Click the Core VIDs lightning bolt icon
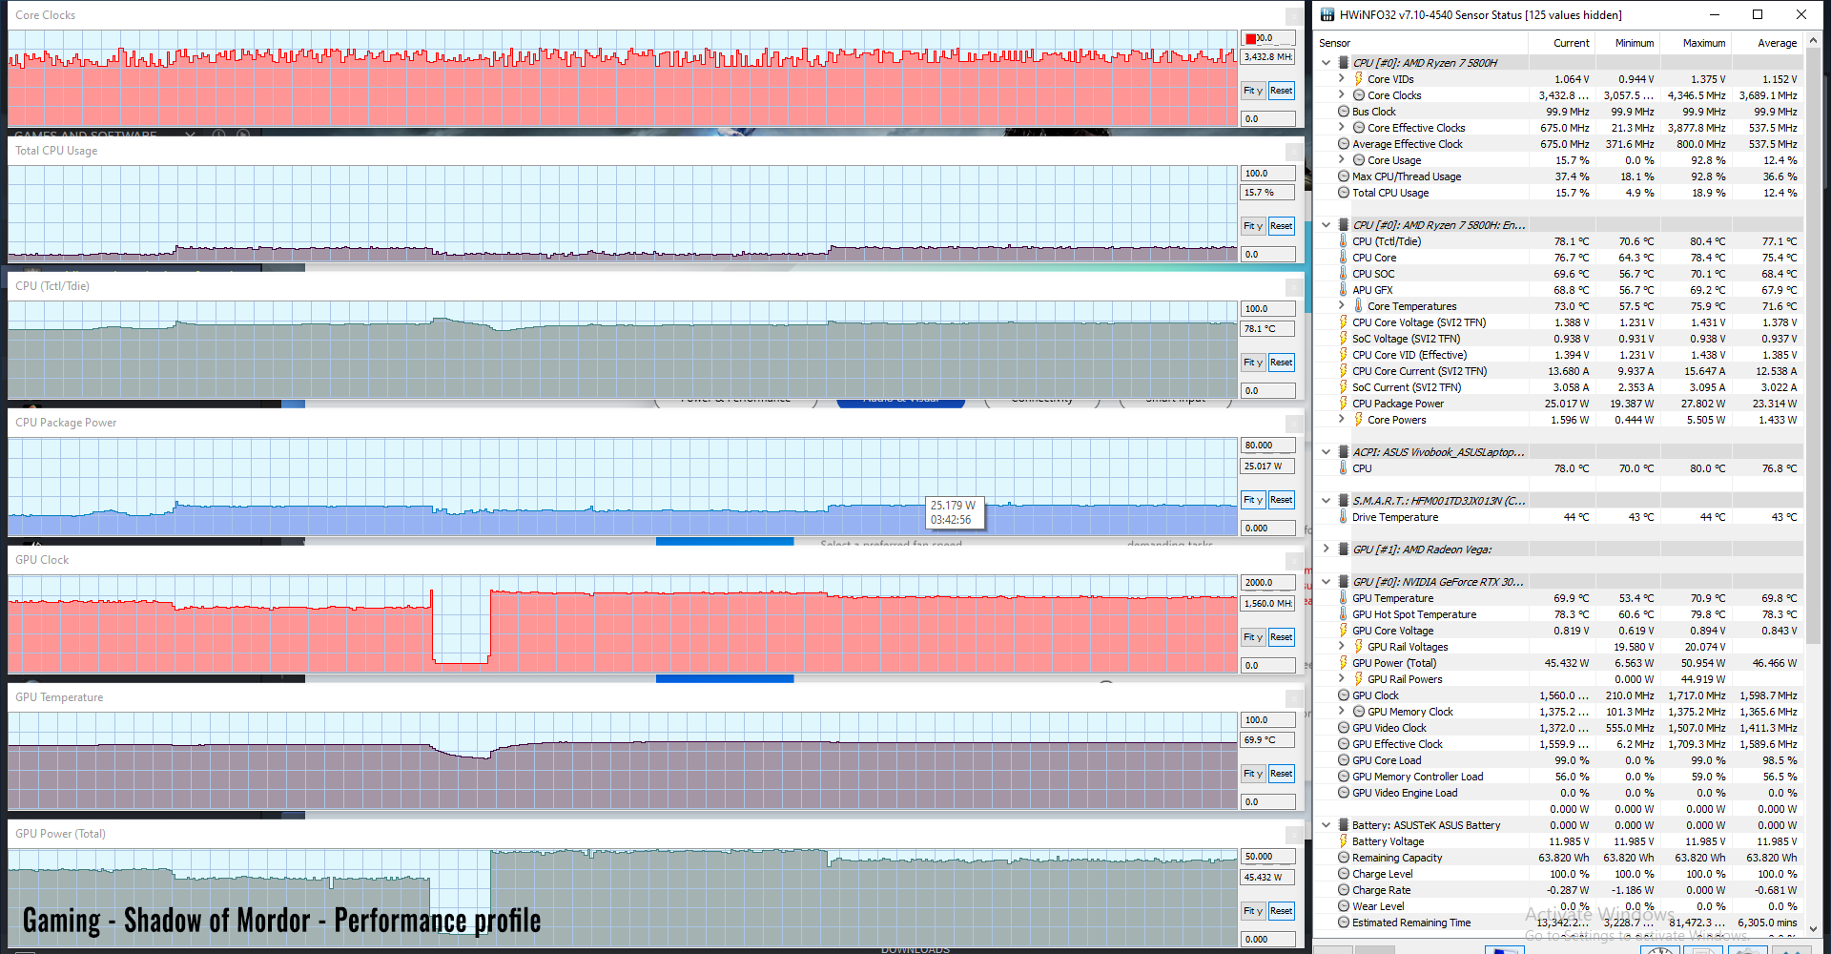 tap(1358, 79)
